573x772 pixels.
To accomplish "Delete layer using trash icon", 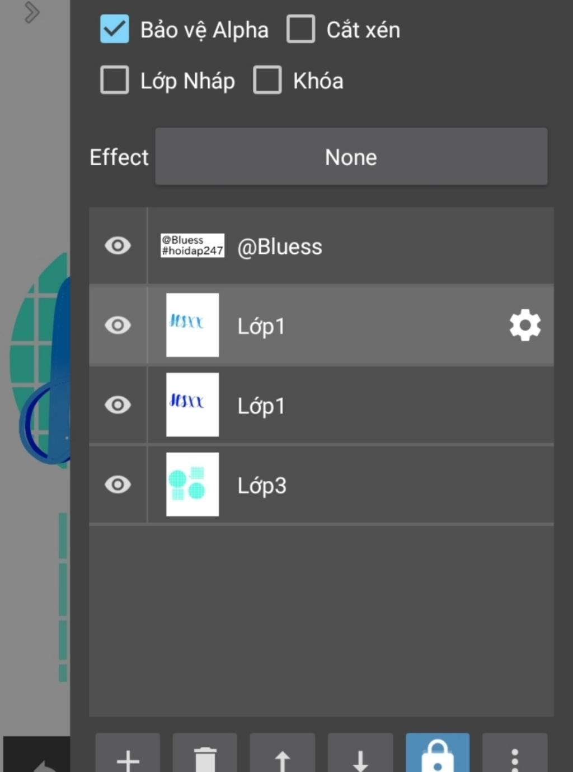I will [x=205, y=754].
